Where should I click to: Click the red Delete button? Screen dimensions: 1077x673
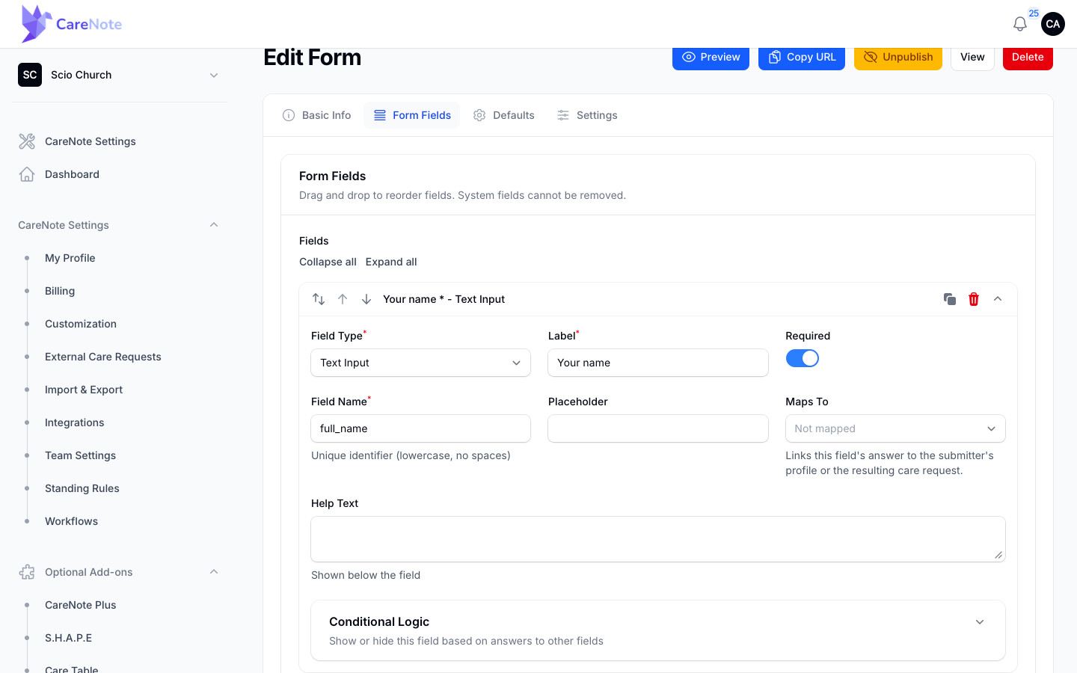pyautogui.click(x=1028, y=57)
